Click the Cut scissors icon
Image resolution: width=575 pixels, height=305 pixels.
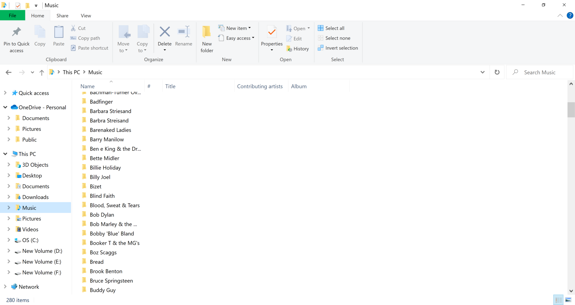click(73, 28)
